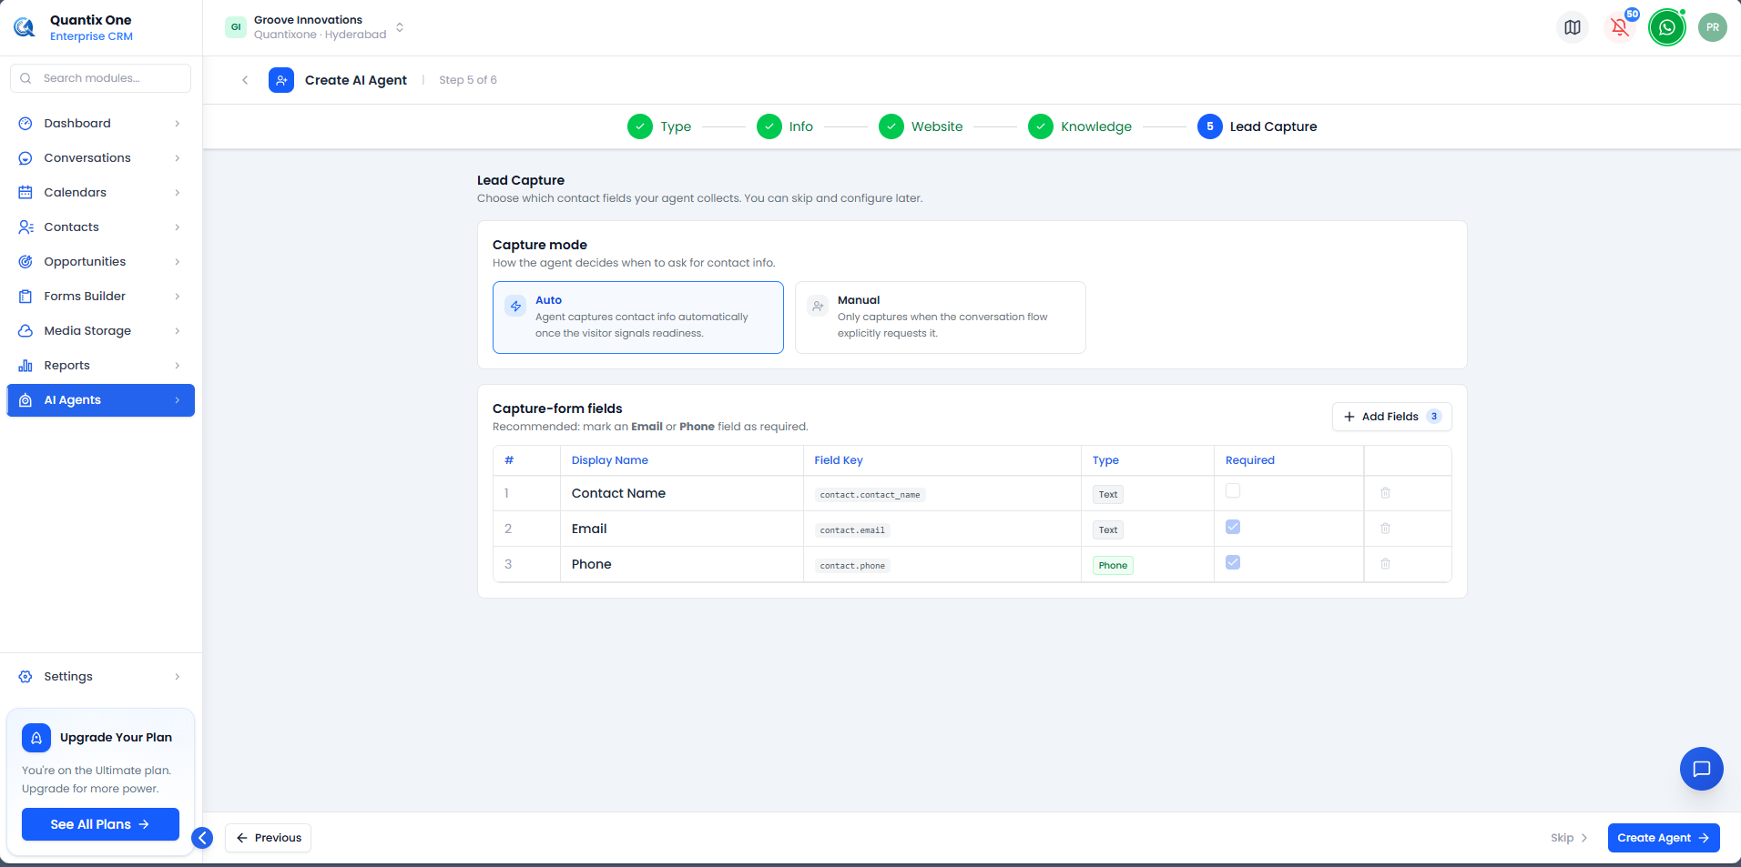Click Create Agent button
This screenshot has width=1741, height=867.
[x=1664, y=838]
